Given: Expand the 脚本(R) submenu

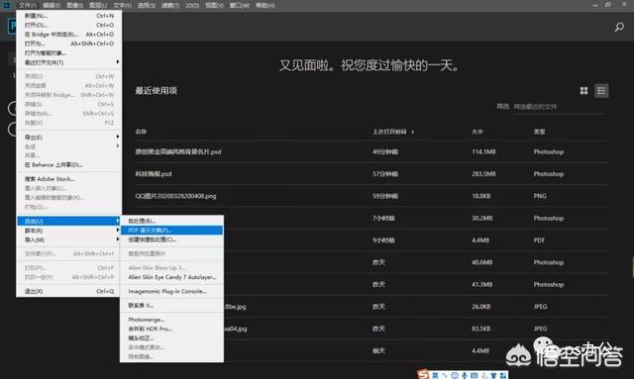Looking at the screenshot, I should pos(69,231).
